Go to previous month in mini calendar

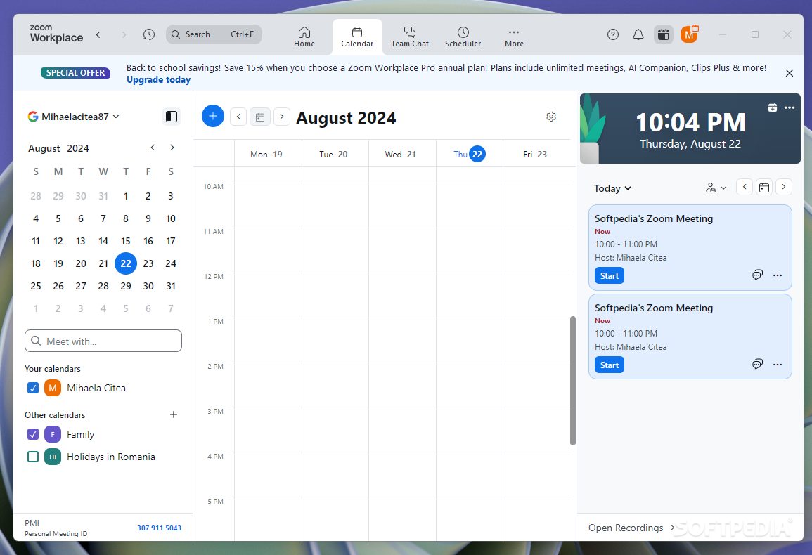pyautogui.click(x=153, y=148)
